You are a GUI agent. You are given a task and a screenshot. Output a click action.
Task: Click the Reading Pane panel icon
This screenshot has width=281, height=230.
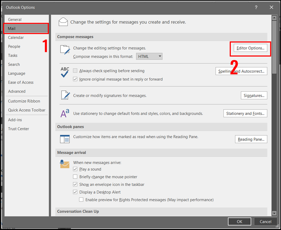(x=65, y=139)
